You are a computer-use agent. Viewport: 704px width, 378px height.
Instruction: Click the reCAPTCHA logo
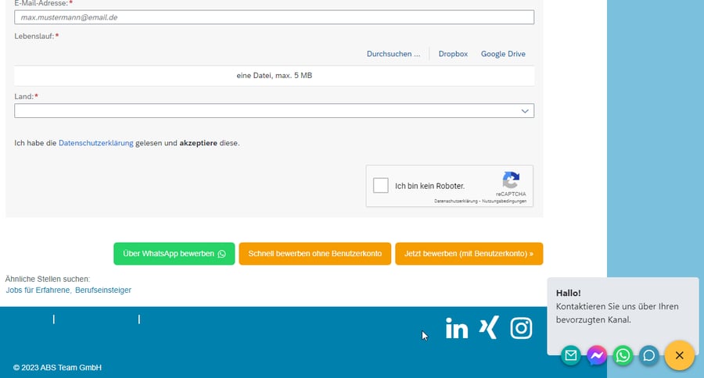511,180
